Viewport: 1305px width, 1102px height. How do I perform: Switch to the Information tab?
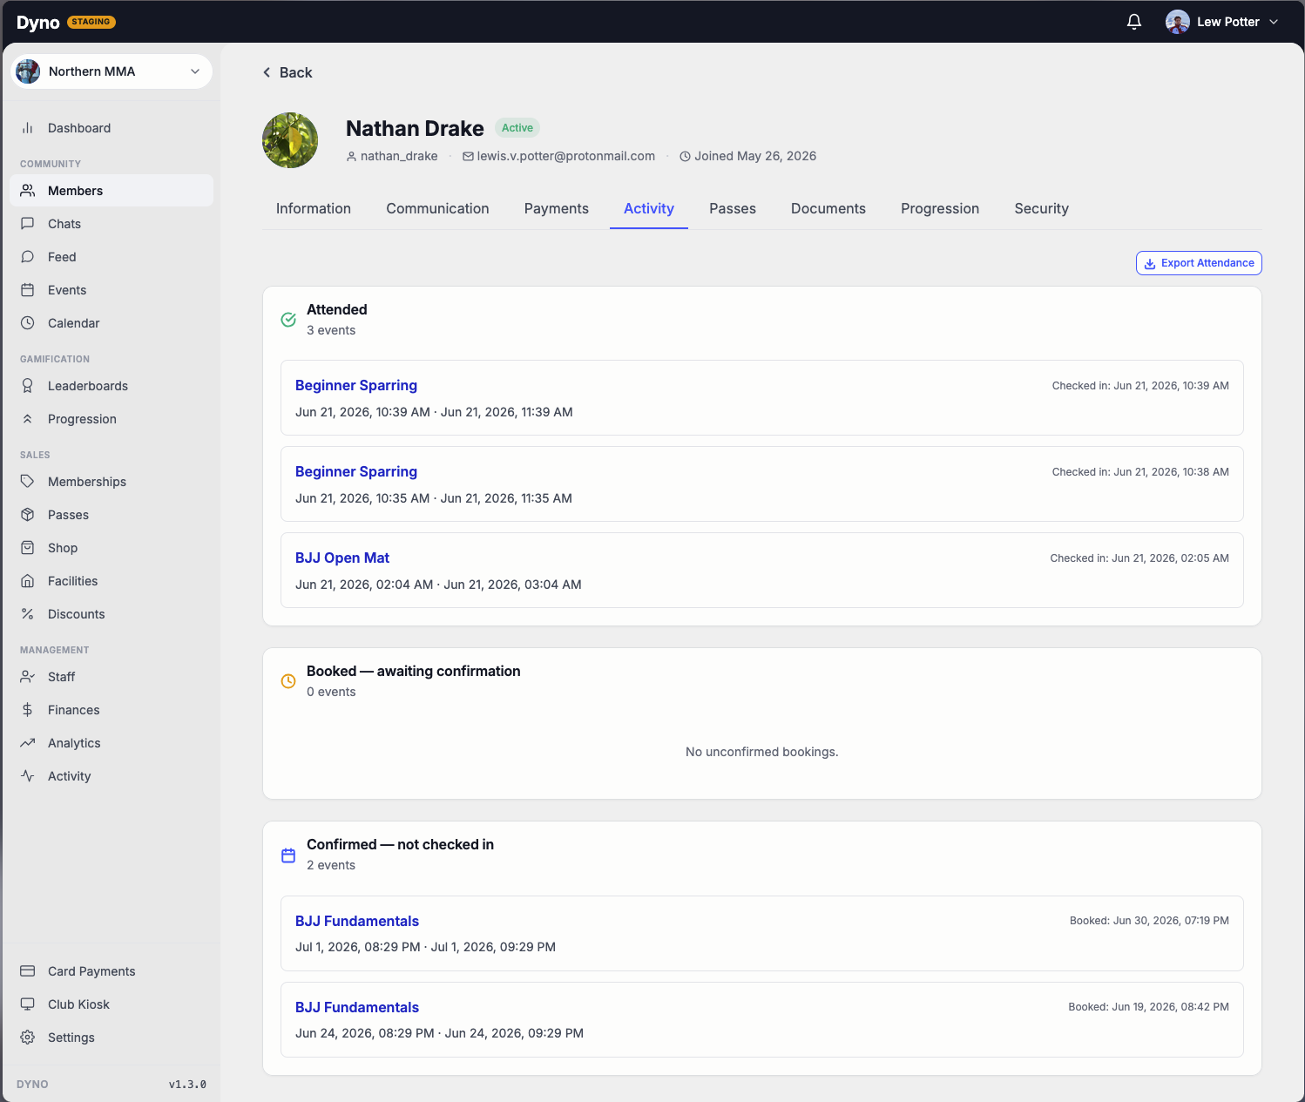[314, 209]
